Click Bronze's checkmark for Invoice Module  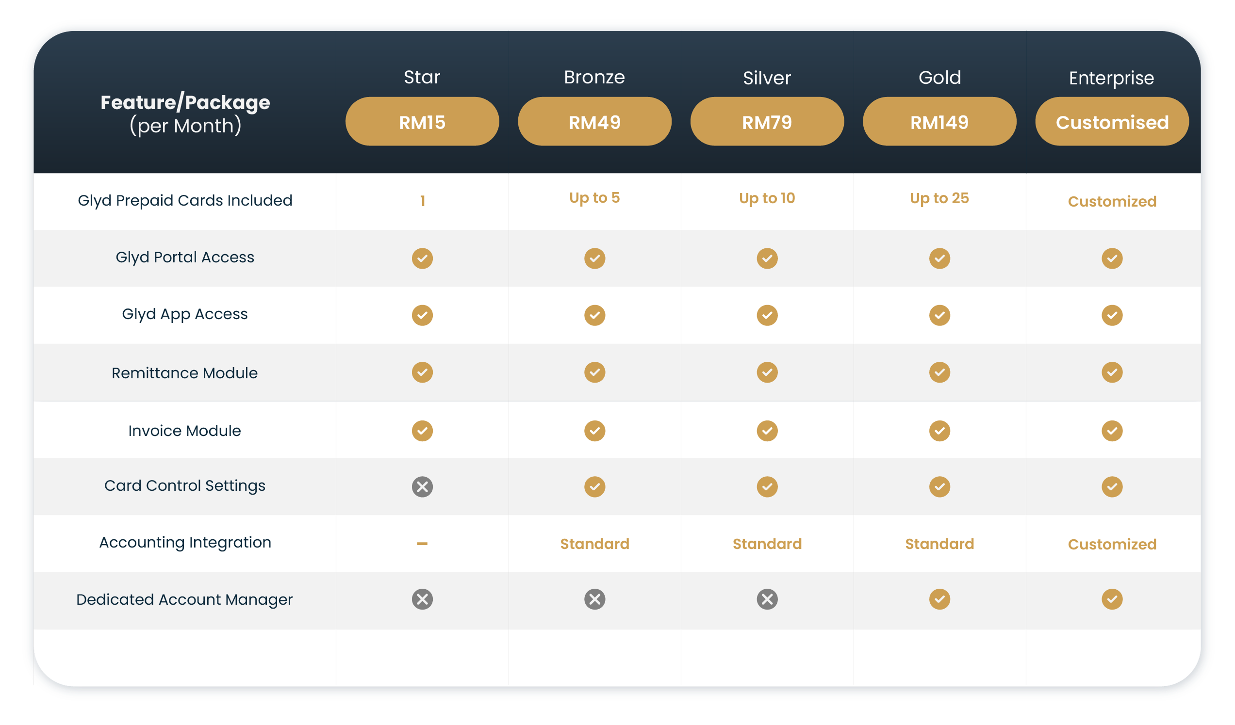(x=594, y=431)
